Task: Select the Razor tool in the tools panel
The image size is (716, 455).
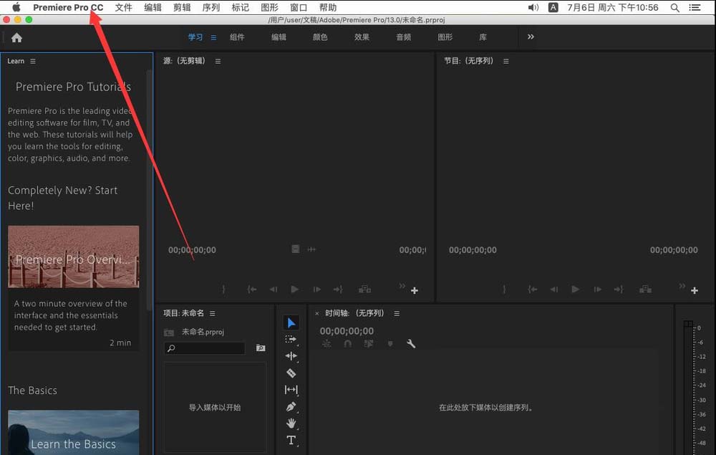Action: pyautogui.click(x=291, y=373)
